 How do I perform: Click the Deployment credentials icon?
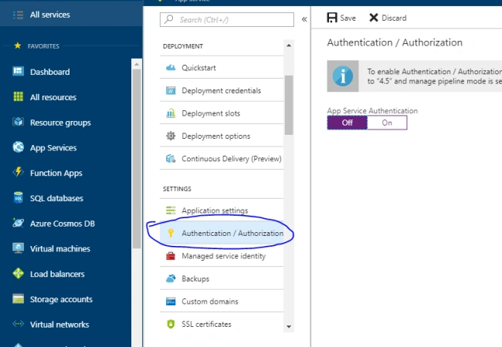point(171,90)
